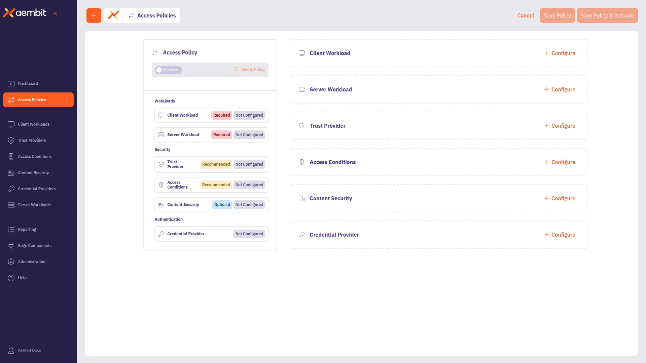Viewport: 646px width, 363px height.
Task: Configure the Client Workload card
Action: [x=560, y=53]
